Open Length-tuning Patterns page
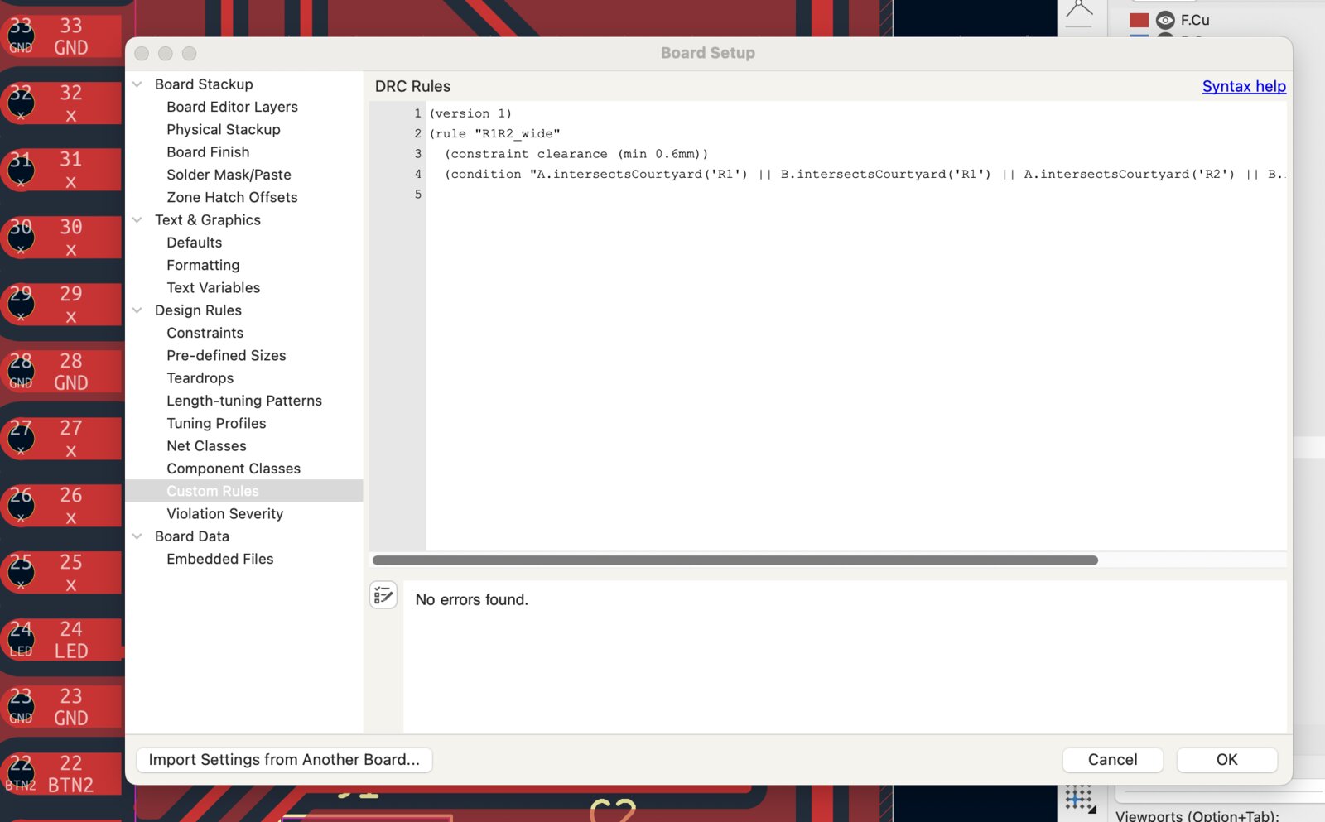The image size is (1325, 822). pos(244,401)
